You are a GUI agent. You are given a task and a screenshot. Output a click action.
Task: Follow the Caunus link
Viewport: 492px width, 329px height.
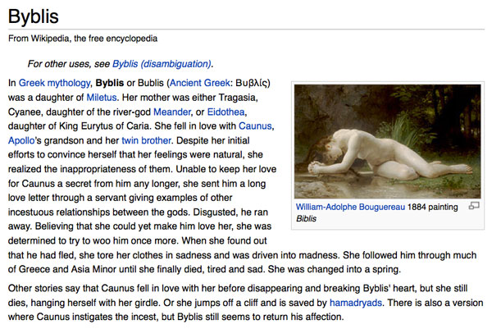point(255,126)
